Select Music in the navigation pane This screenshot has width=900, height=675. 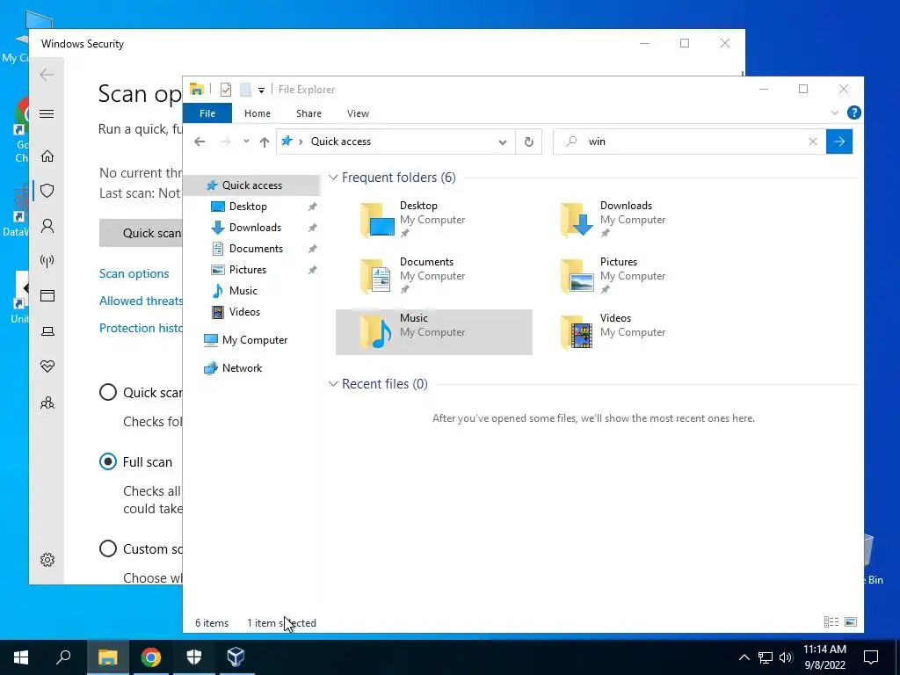click(243, 291)
